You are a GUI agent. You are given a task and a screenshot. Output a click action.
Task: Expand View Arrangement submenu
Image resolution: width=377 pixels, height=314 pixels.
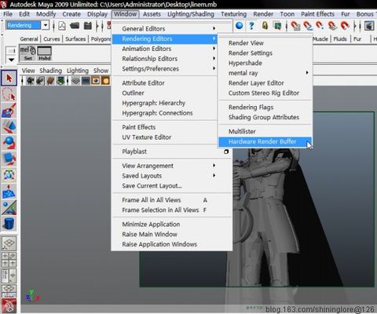172,166
